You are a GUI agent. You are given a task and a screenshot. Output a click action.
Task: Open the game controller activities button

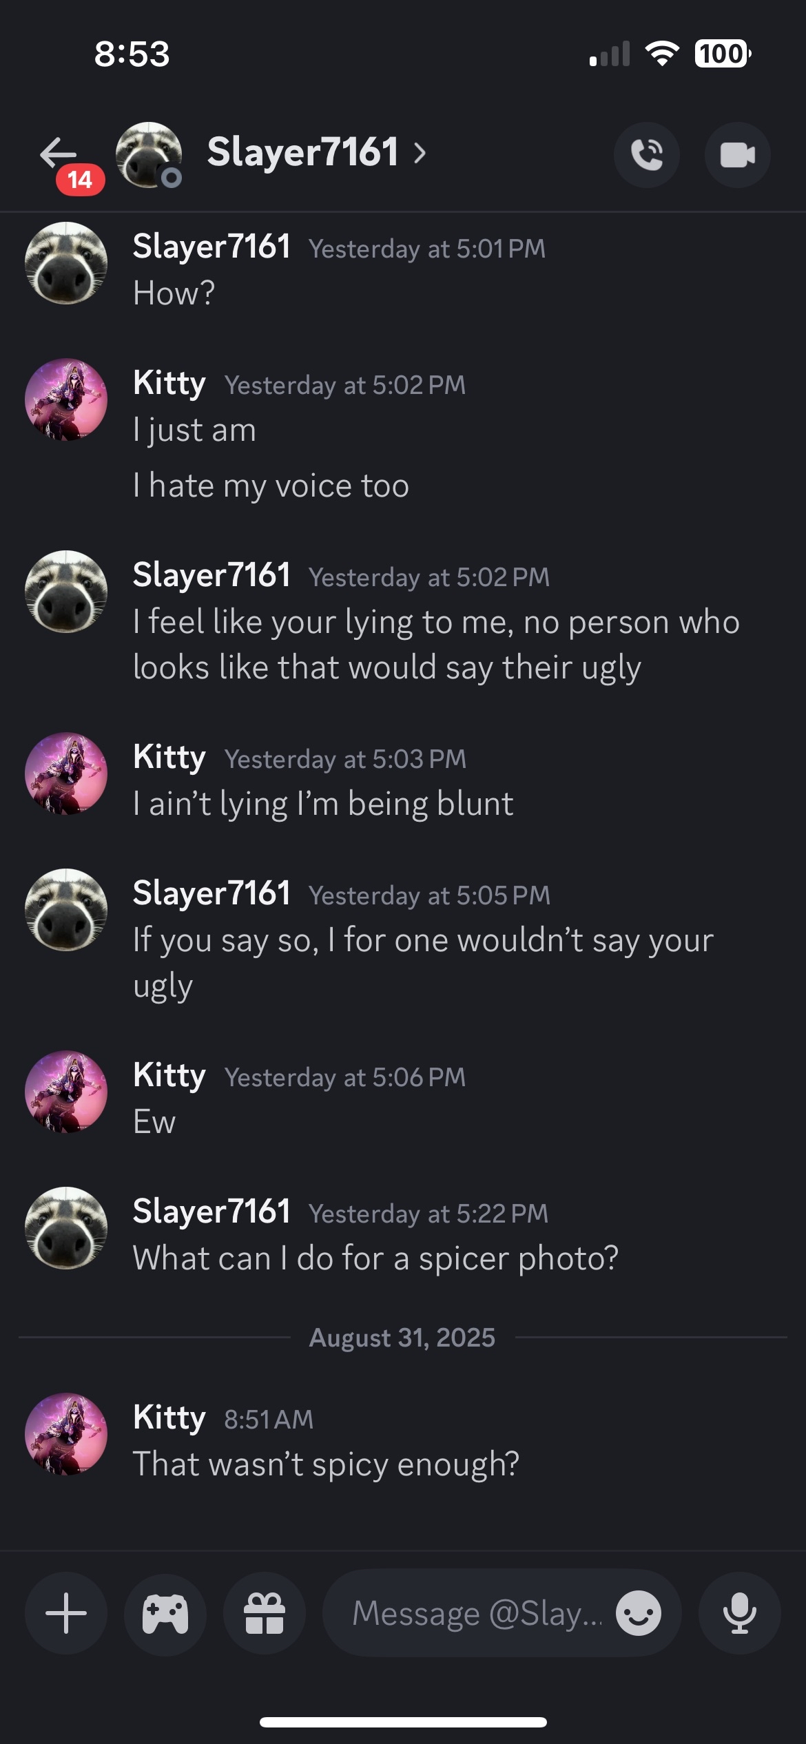point(165,1613)
